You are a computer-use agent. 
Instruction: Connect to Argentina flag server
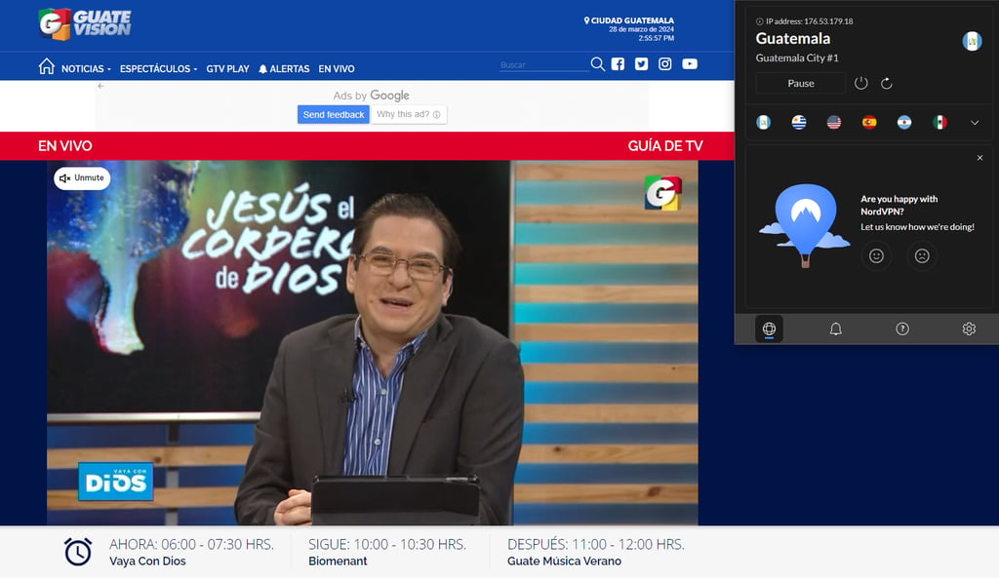904,122
